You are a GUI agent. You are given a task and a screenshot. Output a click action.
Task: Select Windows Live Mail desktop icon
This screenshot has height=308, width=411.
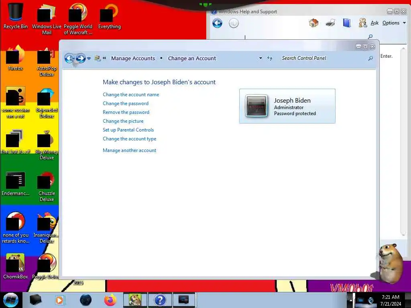pos(47,19)
